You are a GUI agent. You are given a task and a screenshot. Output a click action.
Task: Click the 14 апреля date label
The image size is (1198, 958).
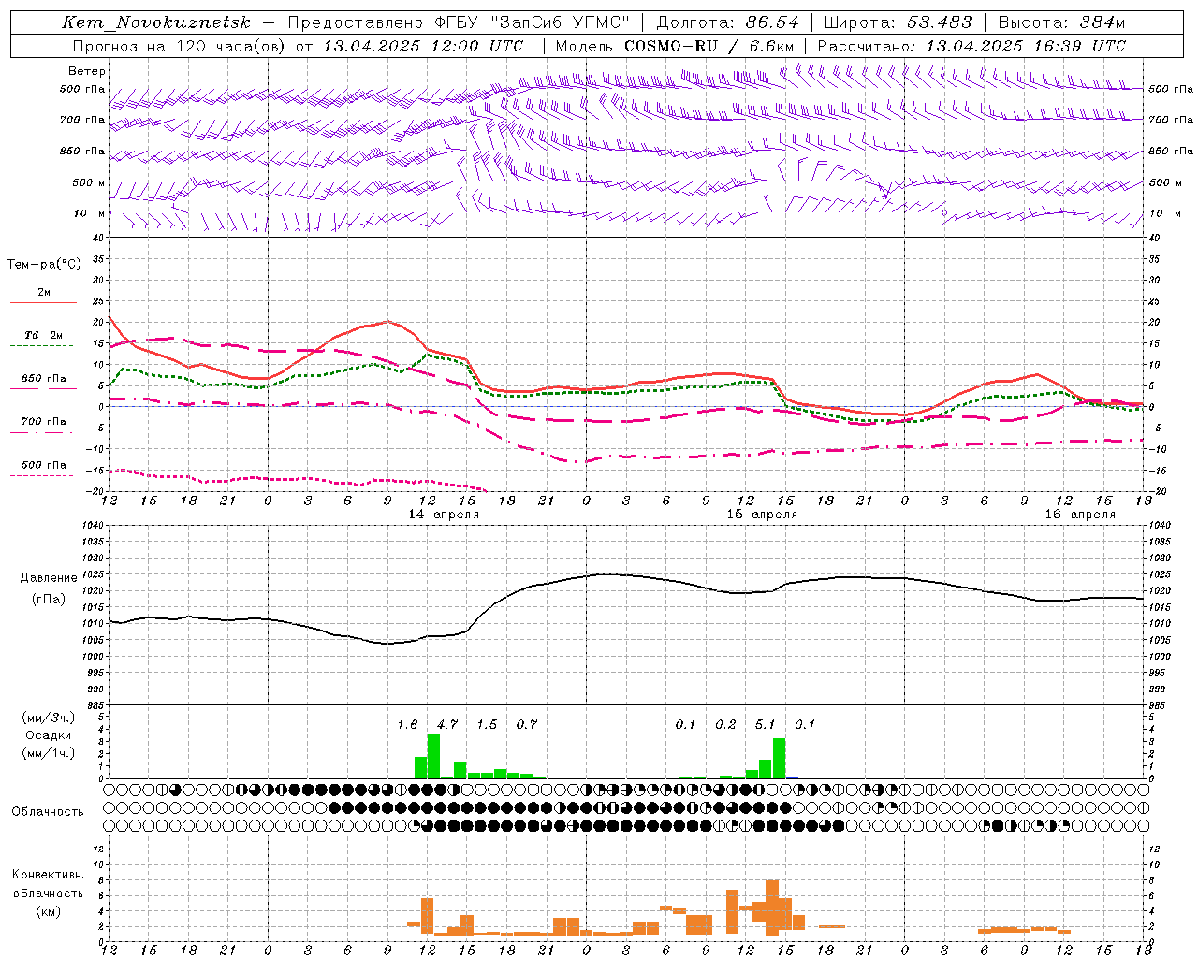[444, 515]
